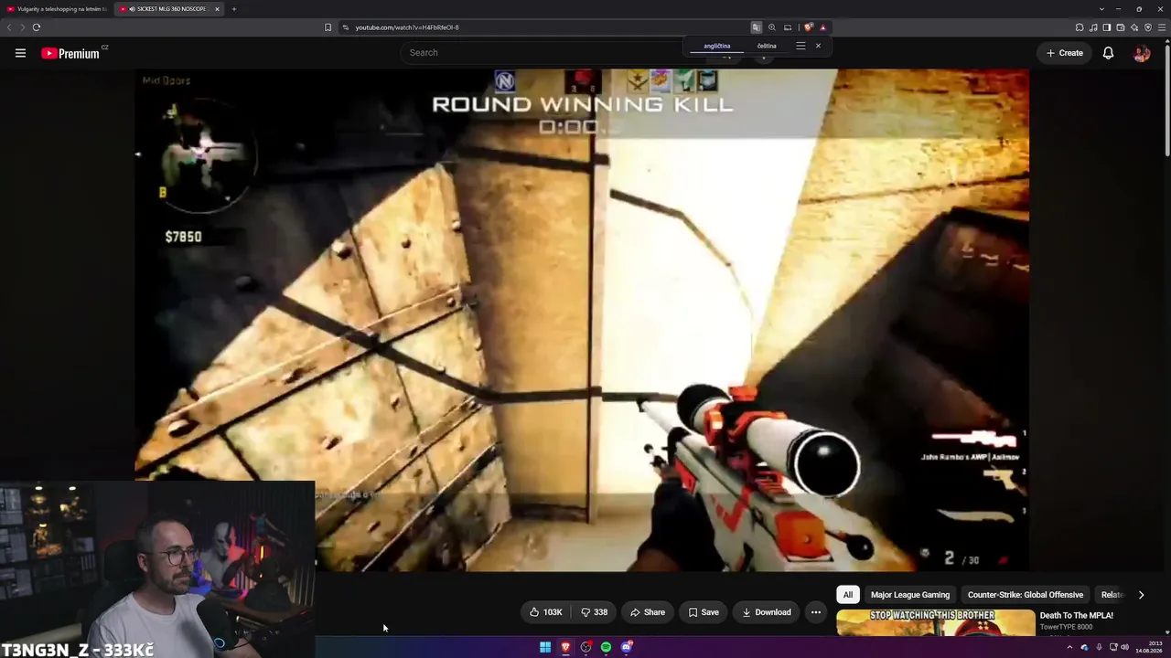Image resolution: width=1171 pixels, height=658 pixels.
Task: Open the YouTube guide hamburger menu
Action: 20,53
